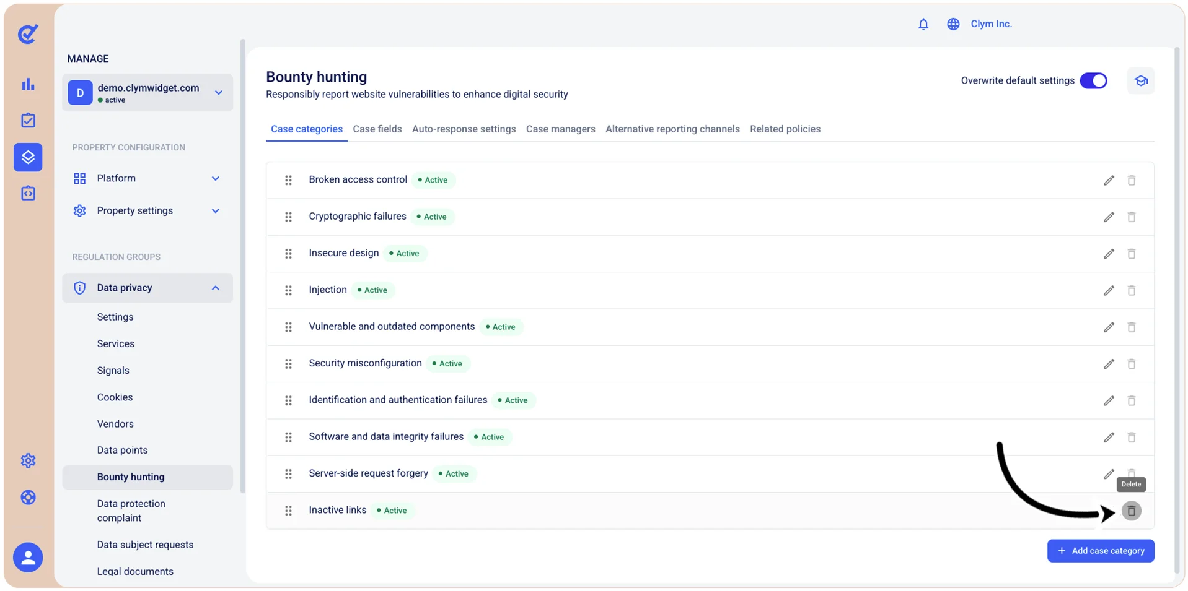Screen dimensions: 1188x591
Task: Open Data protection complaint page
Action: pyautogui.click(x=131, y=511)
